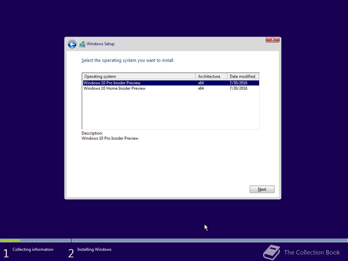Viewport: 348px width, 261px height.
Task: Click the Collecting information step label
Action: click(x=33, y=249)
